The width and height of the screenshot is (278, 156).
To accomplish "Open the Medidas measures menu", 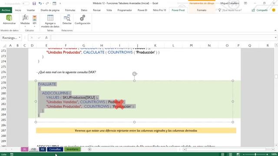I will click(x=25, y=21).
